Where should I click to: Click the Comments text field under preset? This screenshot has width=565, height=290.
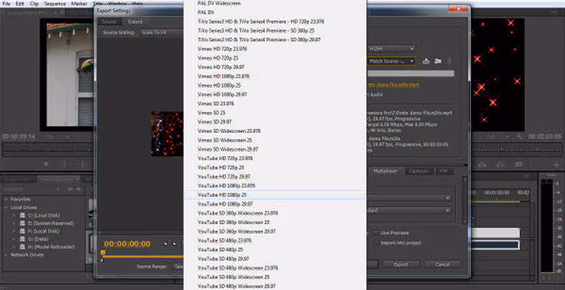click(410, 73)
